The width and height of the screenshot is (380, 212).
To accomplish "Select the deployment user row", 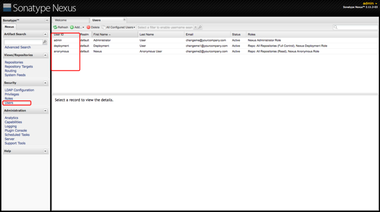I will click(215, 46).
